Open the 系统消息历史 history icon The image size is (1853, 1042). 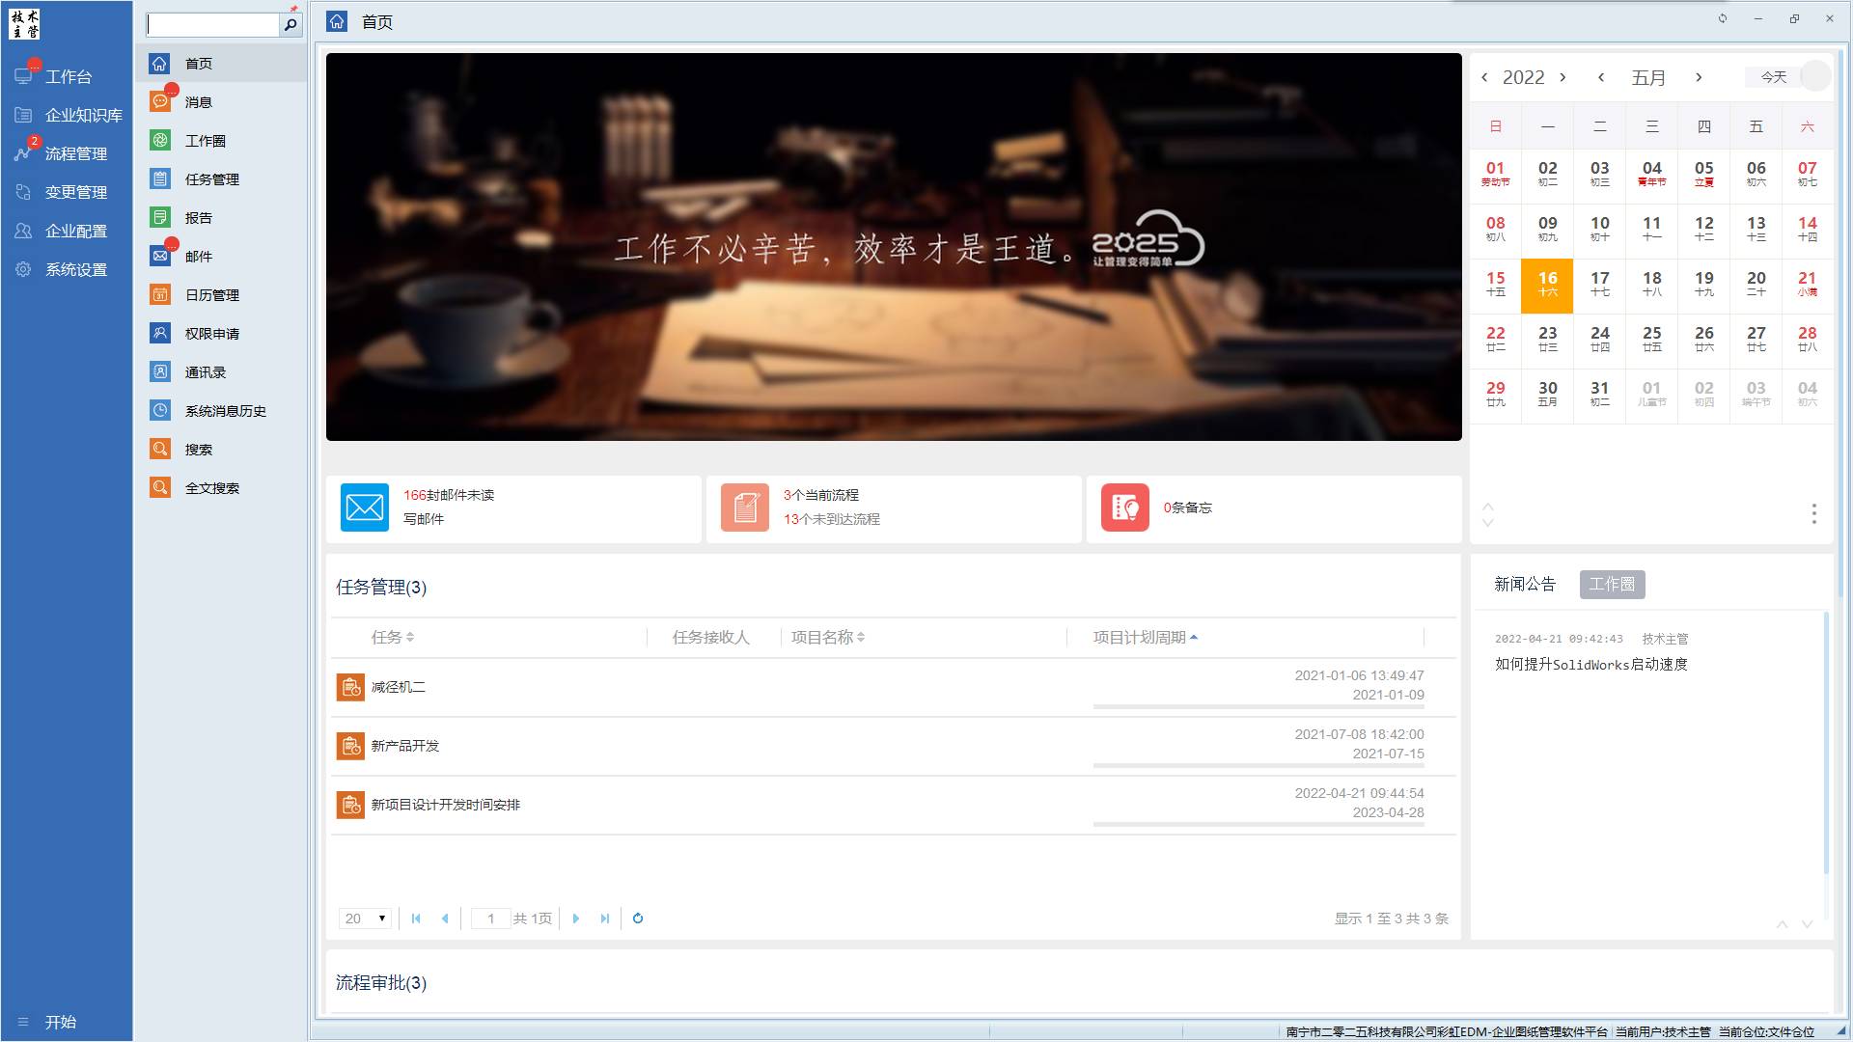point(160,411)
